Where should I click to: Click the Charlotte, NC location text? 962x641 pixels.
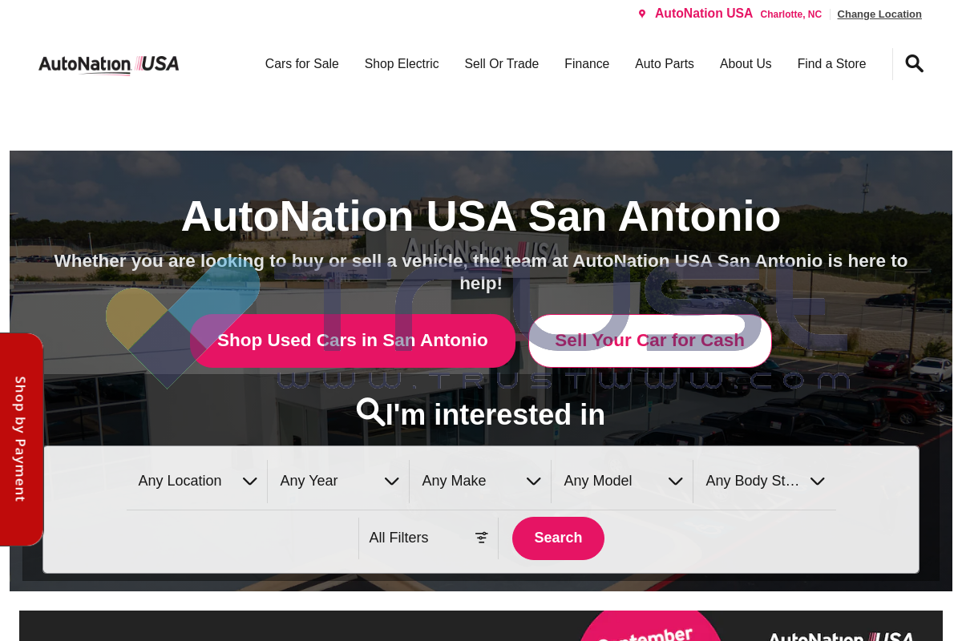(791, 14)
